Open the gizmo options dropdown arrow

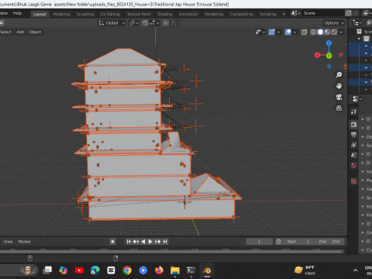[x=278, y=32]
